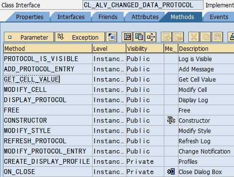Click the greyed copy icon
This screenshot has height=177, width=234.
(206, 37)
